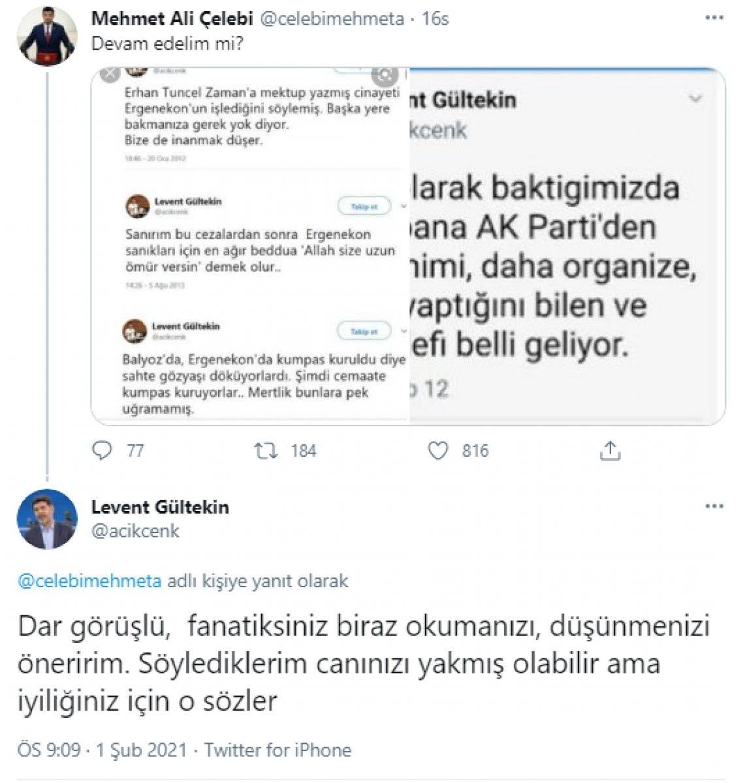Open the arrow next to the second 'Takip et'
Screen dimensions: 743x783
[403, 331]
